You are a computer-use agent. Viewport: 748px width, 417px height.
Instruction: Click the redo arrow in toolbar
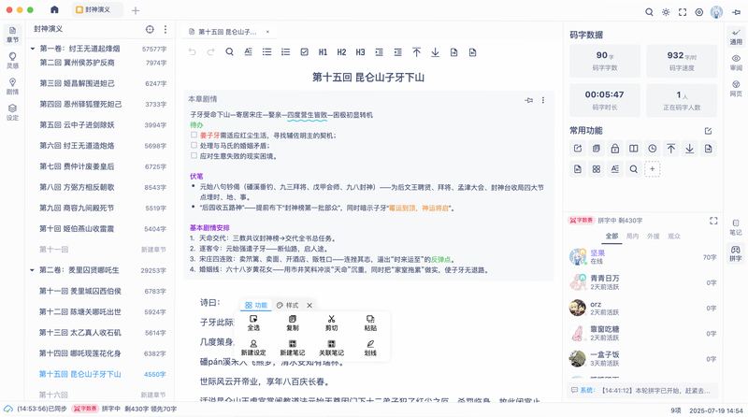click(211, 52)
